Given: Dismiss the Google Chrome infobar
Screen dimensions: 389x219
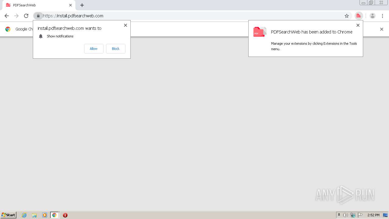Looking at the screenshot, I should point(382,29).
